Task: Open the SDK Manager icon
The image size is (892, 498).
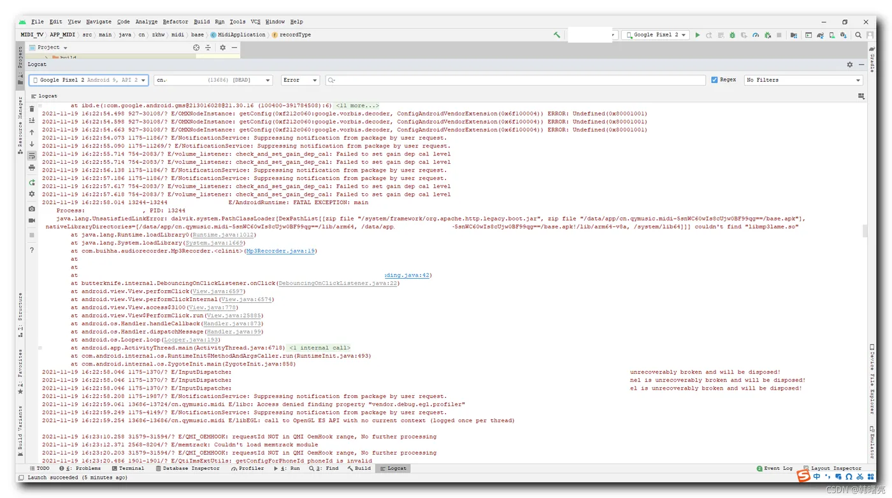Action: (x=844, y=35)
